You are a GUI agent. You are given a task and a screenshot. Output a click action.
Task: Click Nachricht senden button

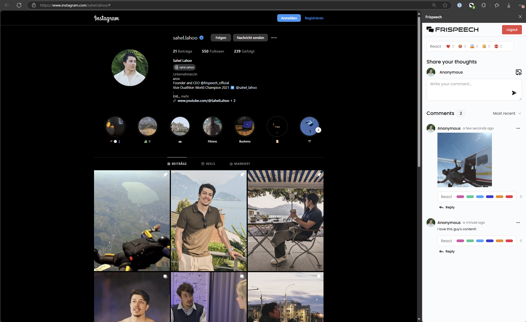(250, 38)
